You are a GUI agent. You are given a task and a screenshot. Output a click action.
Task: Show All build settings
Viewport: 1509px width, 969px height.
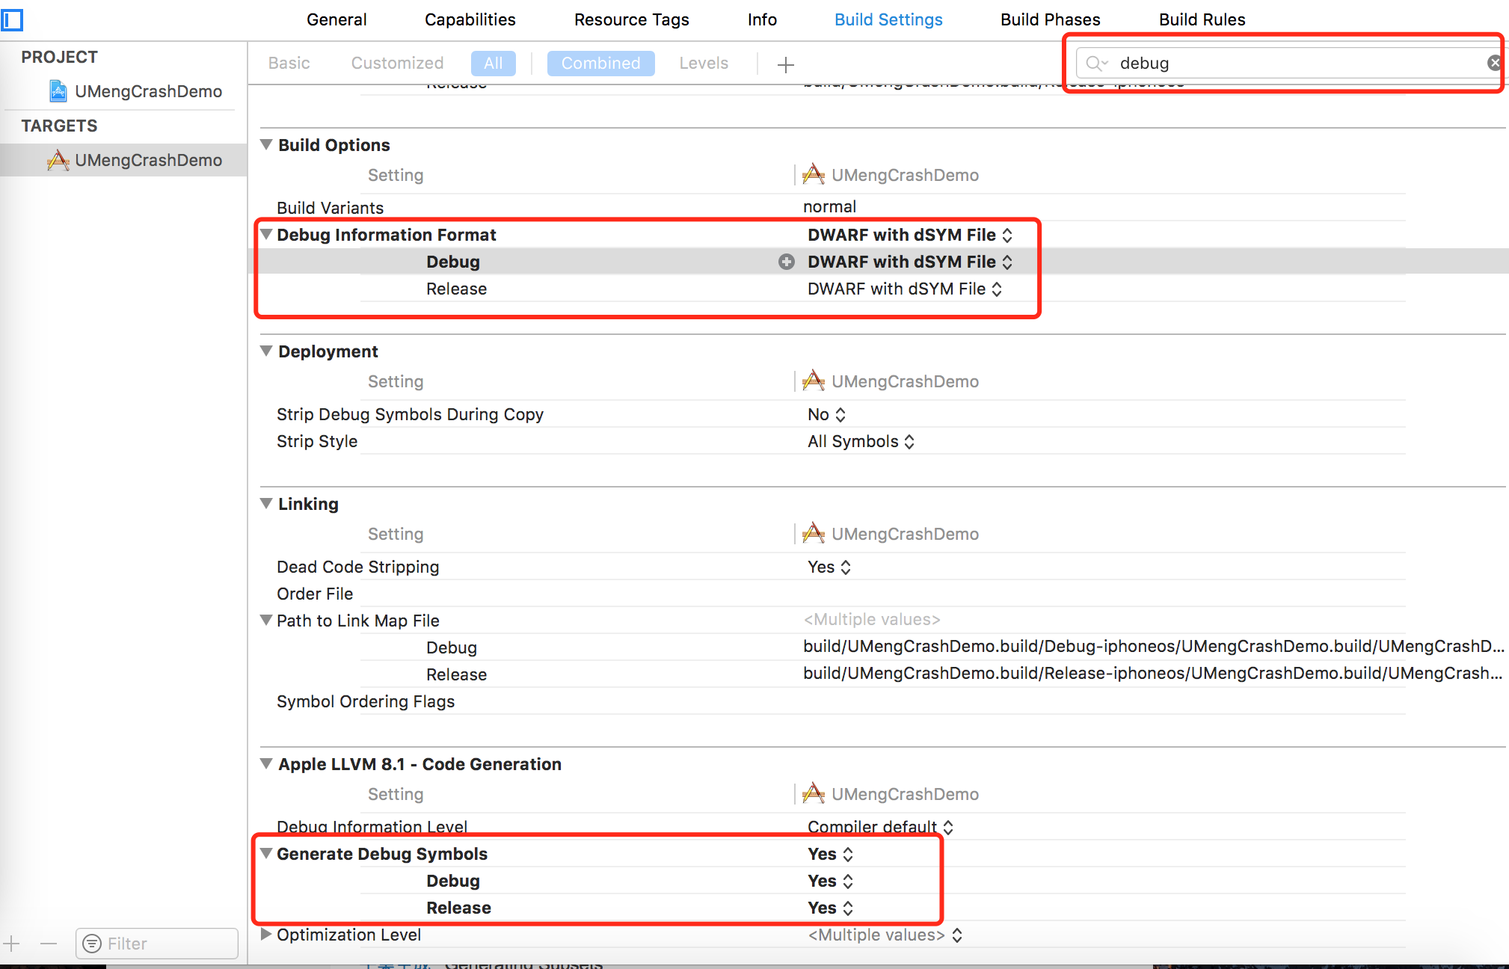click(x=494, y=63)
